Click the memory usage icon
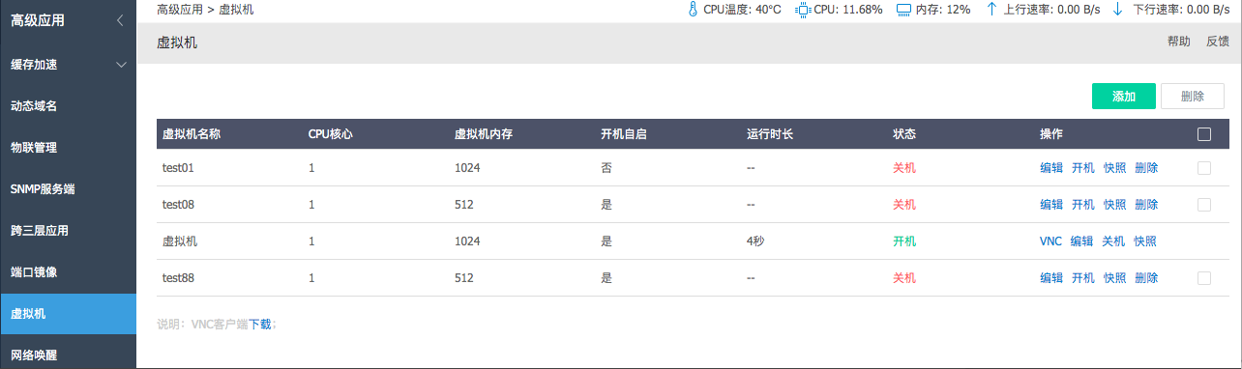This screenshot has height=369, width=1242. pyautogui.click(x=904, y=10)
